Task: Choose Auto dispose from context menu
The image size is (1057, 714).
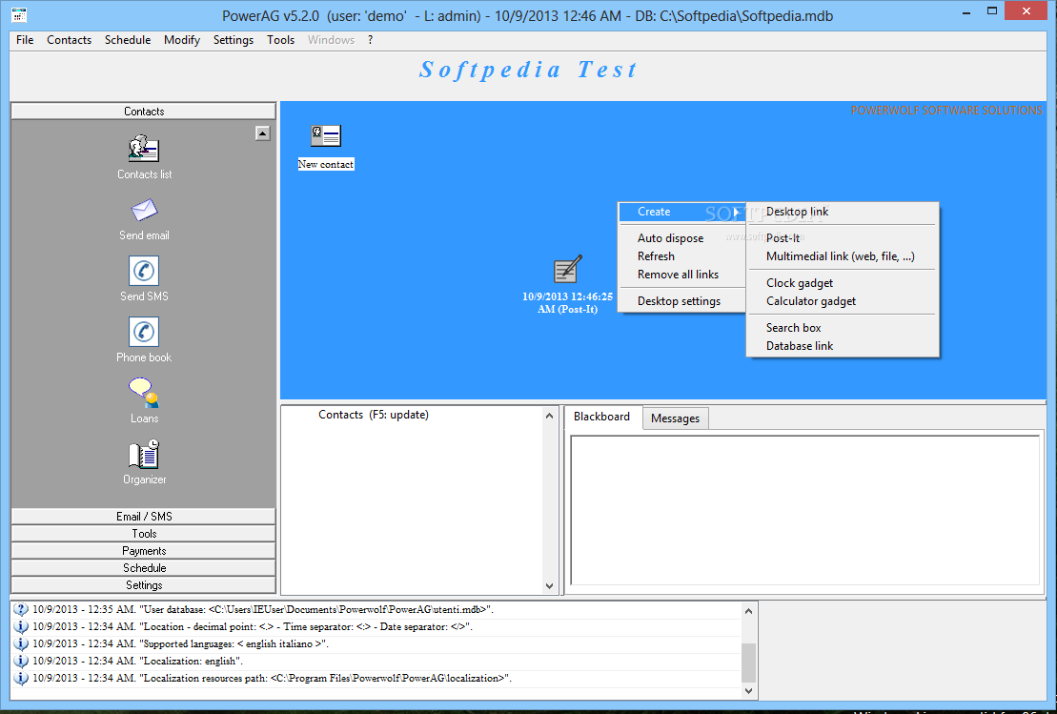Action: [681, 238]
